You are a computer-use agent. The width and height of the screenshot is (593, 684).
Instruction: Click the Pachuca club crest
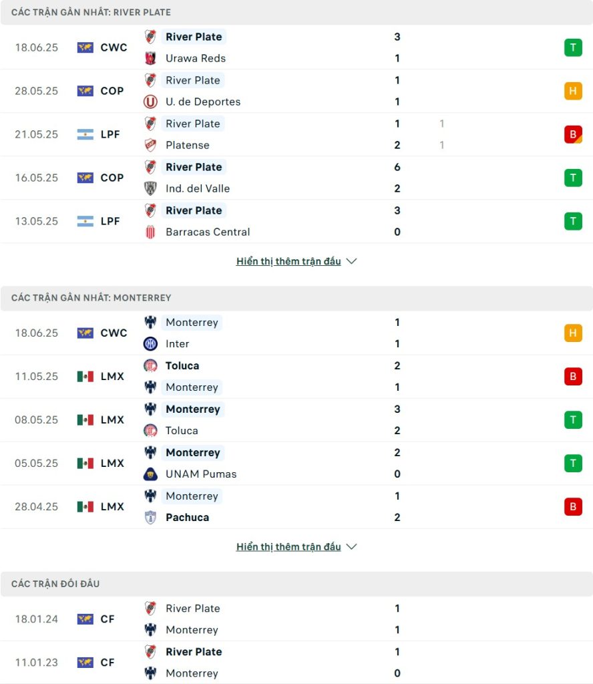pyautogui.click(x=150, y=518)
